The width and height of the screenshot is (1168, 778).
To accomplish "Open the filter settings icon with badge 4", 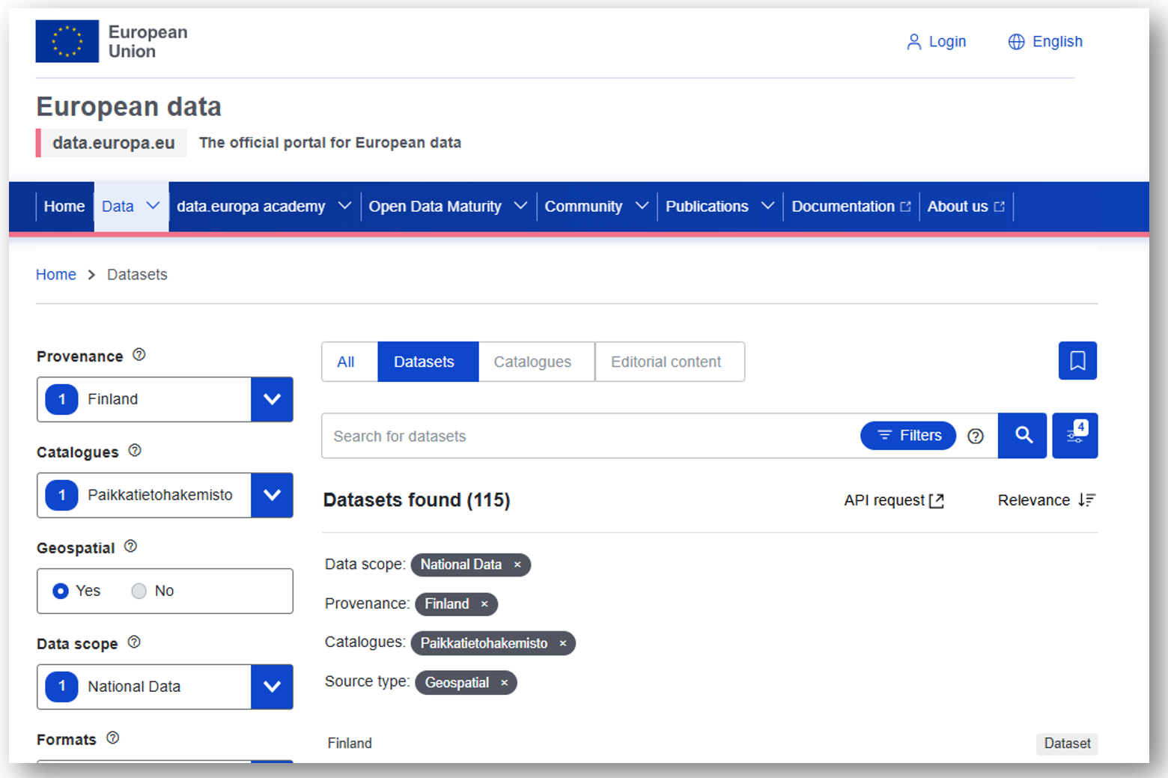I will click(x=1075, y=436).
